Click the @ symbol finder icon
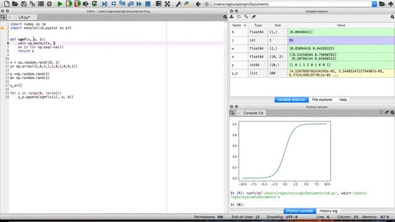 49,4
